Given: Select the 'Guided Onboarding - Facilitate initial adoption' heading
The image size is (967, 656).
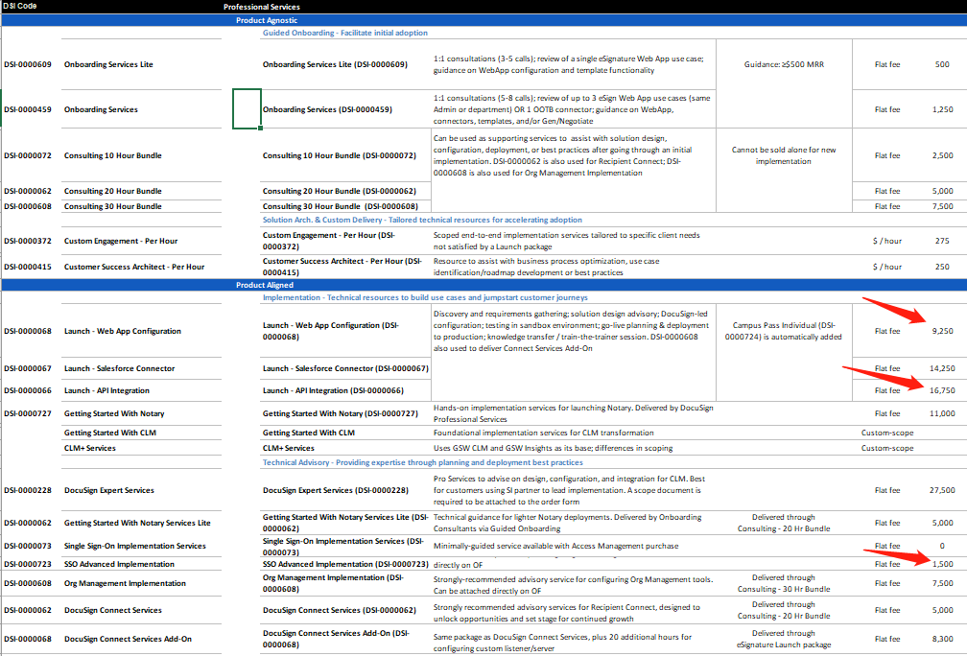Looking at the screenshot, I should click(344, 33).
